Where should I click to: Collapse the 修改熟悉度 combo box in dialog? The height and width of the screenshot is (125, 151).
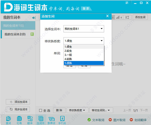84,41
